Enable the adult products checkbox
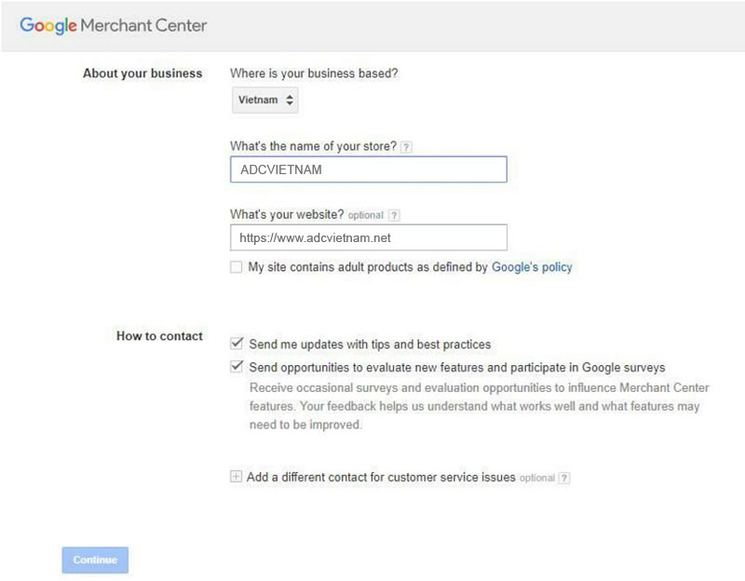Image resolution: width=745 pixels, height=581 pixels. coord(237,267)
